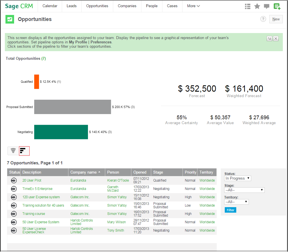The image size is (288, 252).
Task: Open Harlob Controls Limited for 50 User Expense System
Action: [x=82, y=222]
